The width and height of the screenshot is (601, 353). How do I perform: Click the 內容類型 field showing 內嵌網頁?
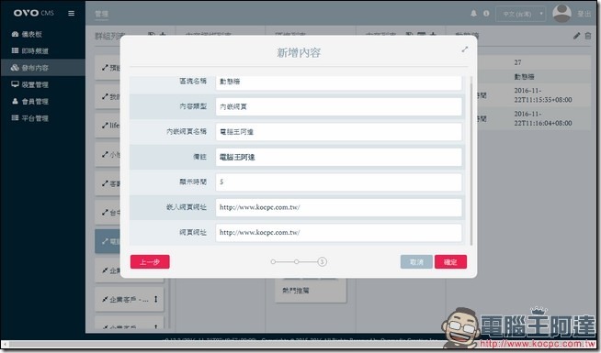338,106
